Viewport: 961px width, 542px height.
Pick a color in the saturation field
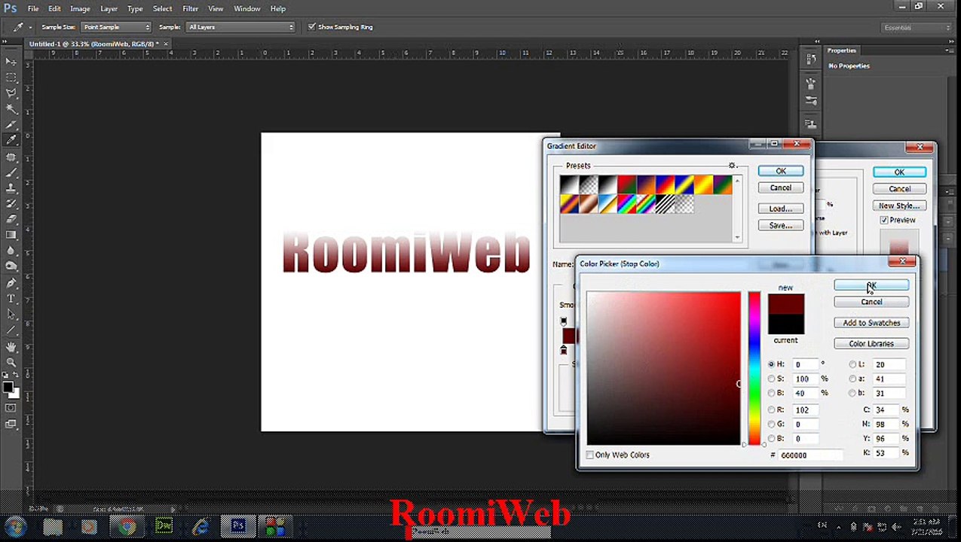click(663, 369)
